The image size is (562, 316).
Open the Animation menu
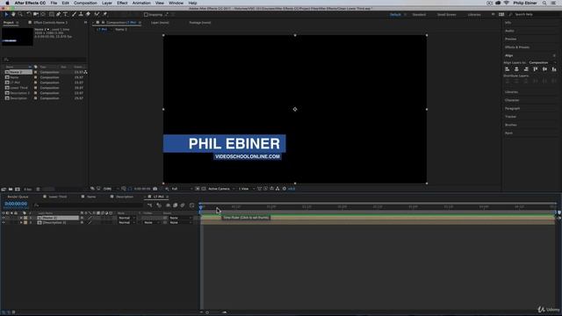coord(141,3)
